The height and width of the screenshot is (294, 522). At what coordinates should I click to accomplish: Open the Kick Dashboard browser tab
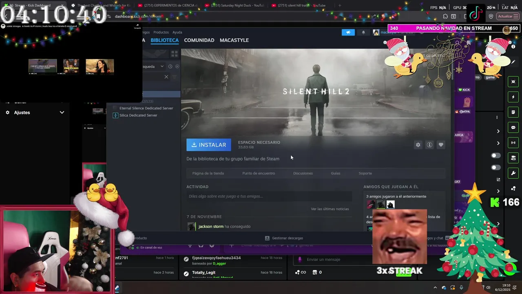pos(33,5)
